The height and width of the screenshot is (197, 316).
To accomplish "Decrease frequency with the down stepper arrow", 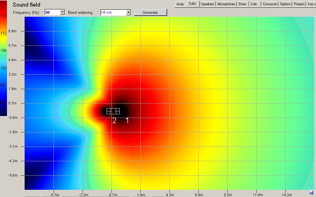I will [x=63, y=14].
